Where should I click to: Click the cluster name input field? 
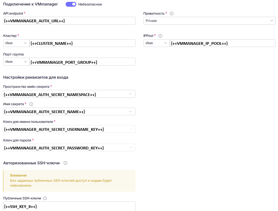pos(82,43)
